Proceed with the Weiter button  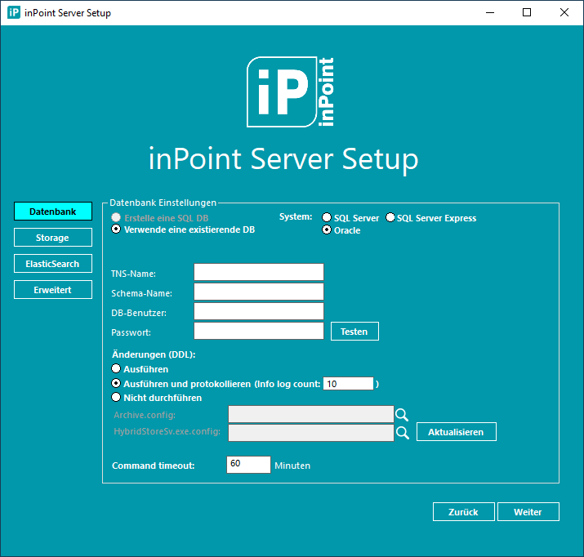coord(528,512)
